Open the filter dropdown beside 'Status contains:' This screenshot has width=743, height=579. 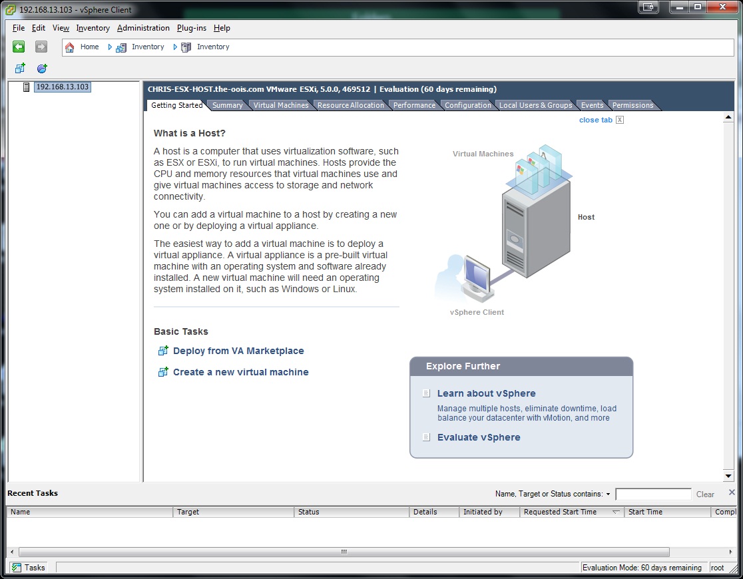coord(608,494)
